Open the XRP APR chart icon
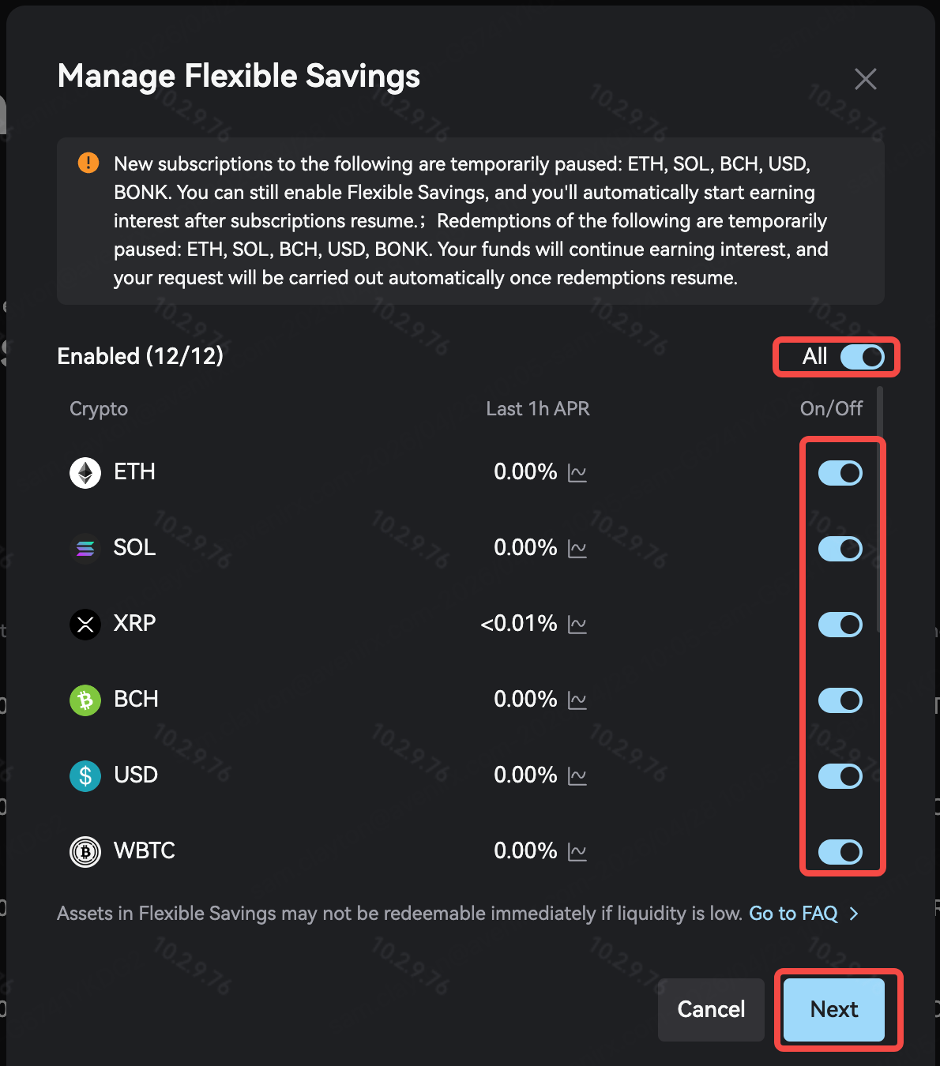The image size is (940, 1066). [x=577, y=625]
